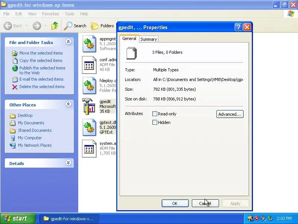The width and height of the screenshot is (298, 224).
Task: Select the gptext.dll file icon
Action: point(89,127)
